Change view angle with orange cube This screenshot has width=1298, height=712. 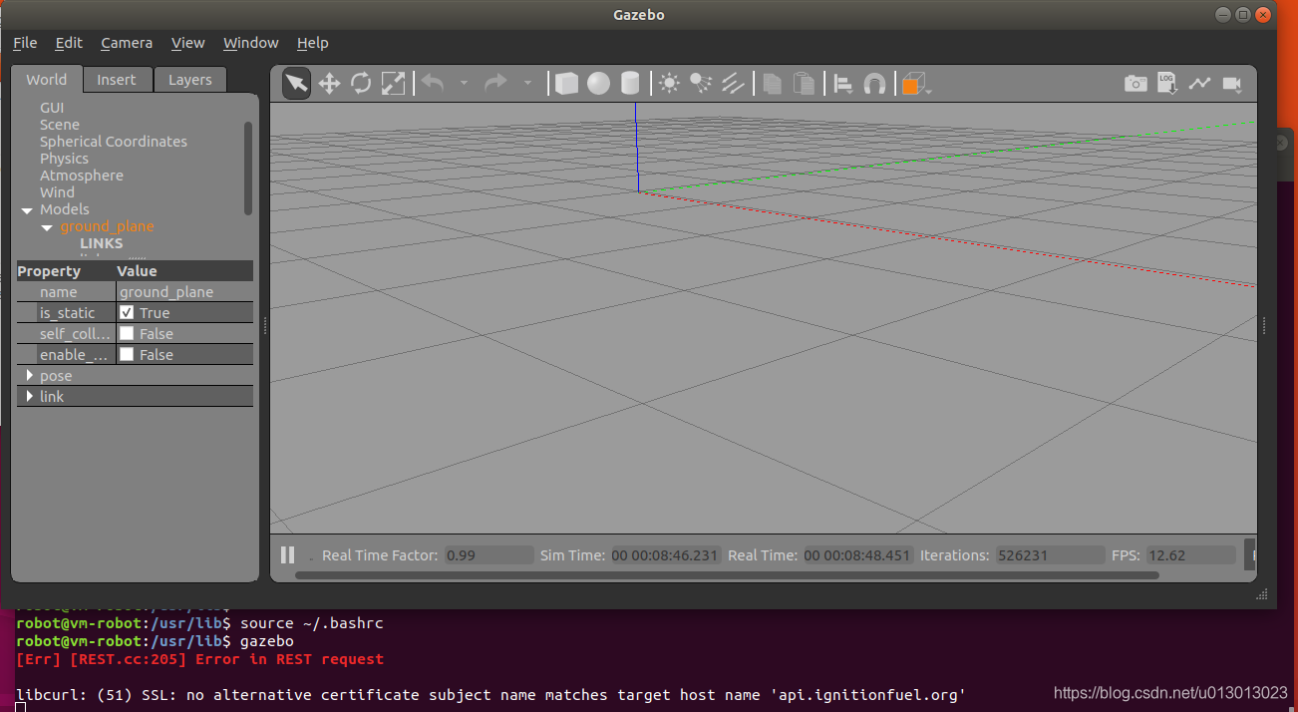click(913, 84)
